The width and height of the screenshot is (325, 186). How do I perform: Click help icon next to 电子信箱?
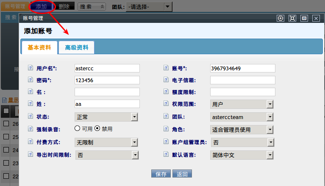click(166, 80)
